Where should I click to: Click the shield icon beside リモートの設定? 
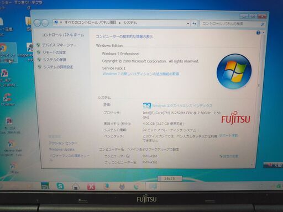39,52
